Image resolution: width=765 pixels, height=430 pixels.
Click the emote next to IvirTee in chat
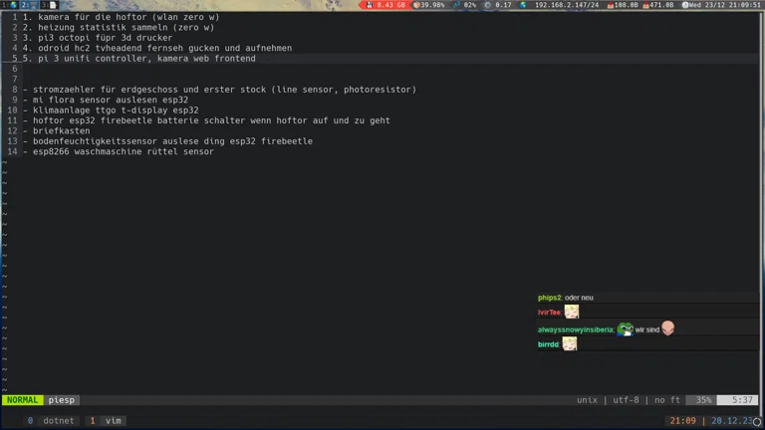pos(572,313)
